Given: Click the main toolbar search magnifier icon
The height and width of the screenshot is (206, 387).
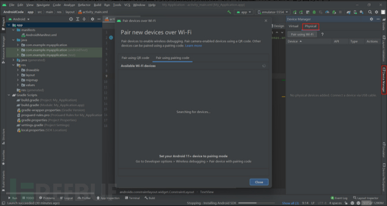Looking at the screenshot, I should coord(370,12).
